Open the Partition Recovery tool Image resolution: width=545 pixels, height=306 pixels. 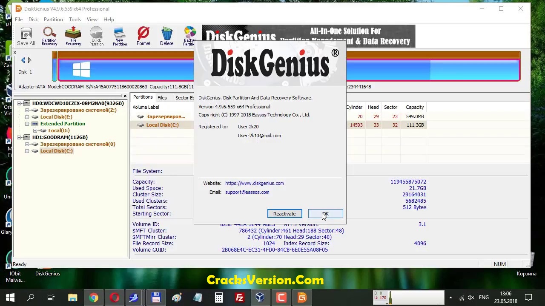coord(49,37)
